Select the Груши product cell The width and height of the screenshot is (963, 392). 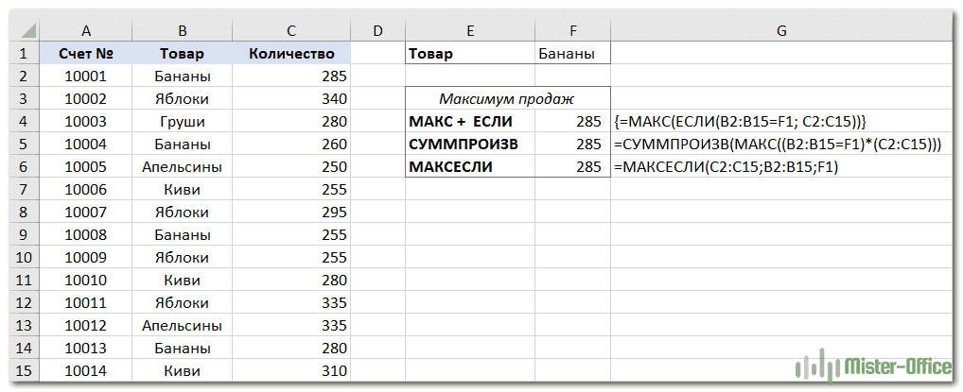click(x=182, y=122)
